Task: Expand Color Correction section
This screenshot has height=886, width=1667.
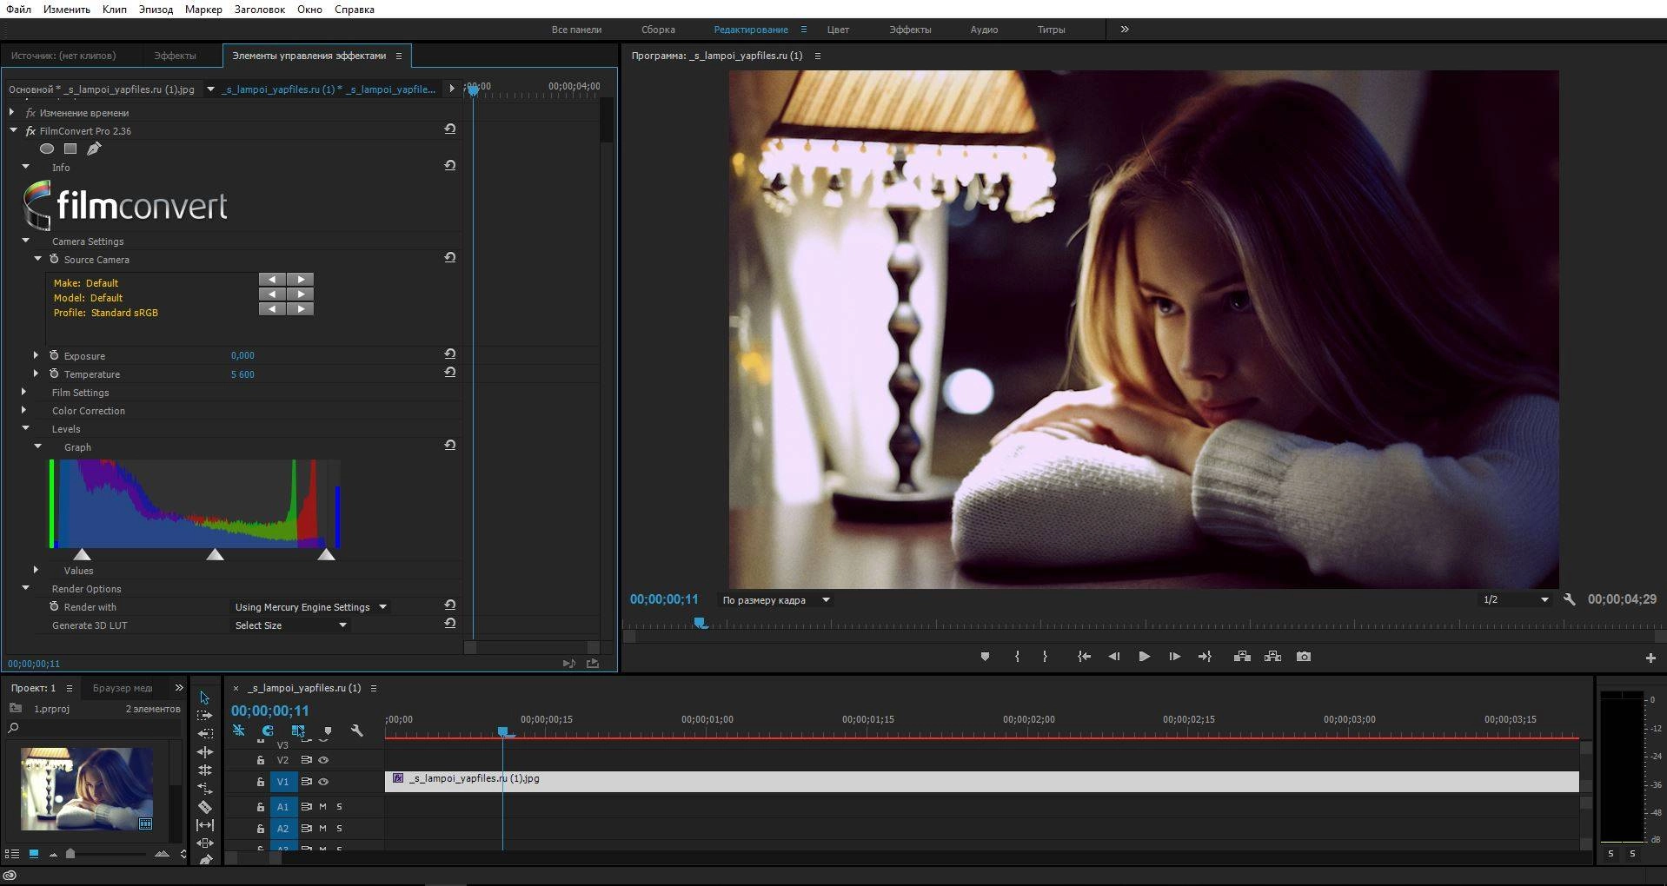Action: coord(23,410)
